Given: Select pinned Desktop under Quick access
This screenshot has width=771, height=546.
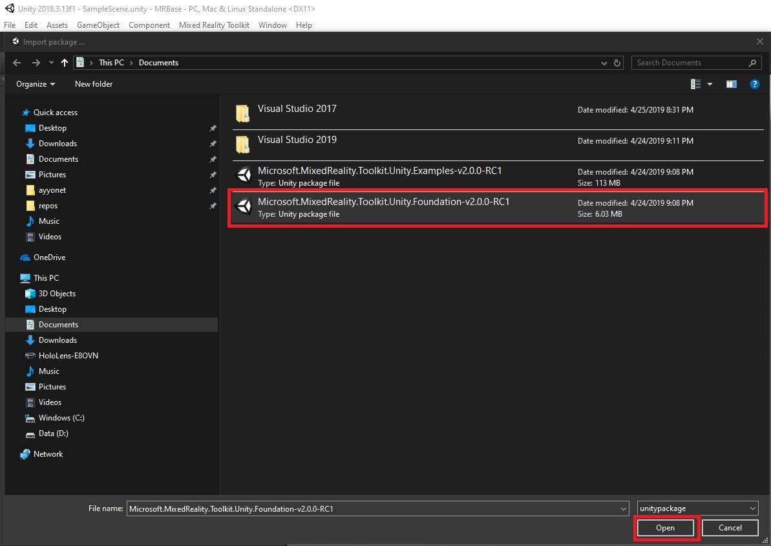Looking at the screenshot, I should click(x=46, y=128).
